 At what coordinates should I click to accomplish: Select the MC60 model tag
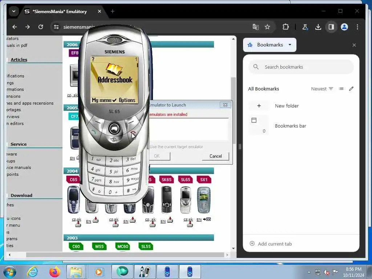tap(123, 247)
